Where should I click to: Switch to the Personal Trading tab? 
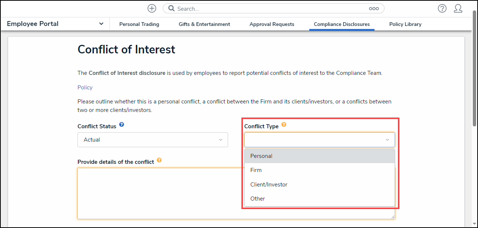pos(139,24)
